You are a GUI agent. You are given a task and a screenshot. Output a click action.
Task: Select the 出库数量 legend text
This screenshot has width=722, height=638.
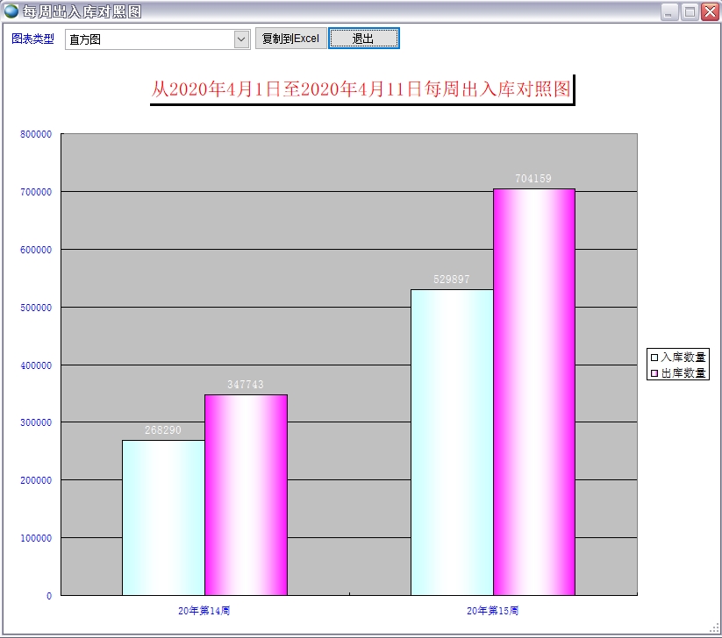pos(683,373)
